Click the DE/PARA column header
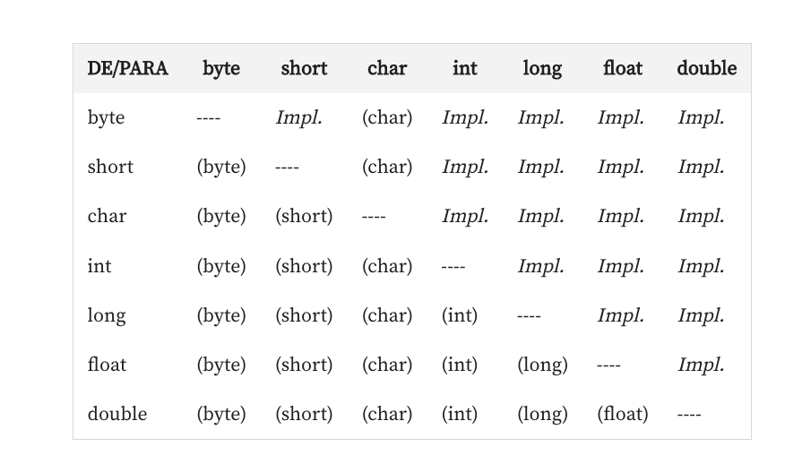 pyautogui.click(x=127, y=68)
